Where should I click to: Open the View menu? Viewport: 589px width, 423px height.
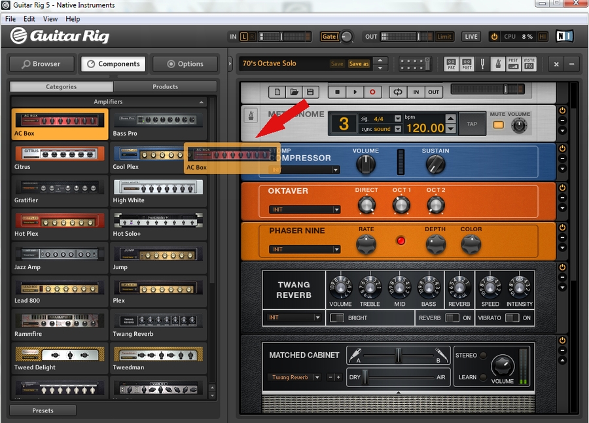click(x=50, y=19)
